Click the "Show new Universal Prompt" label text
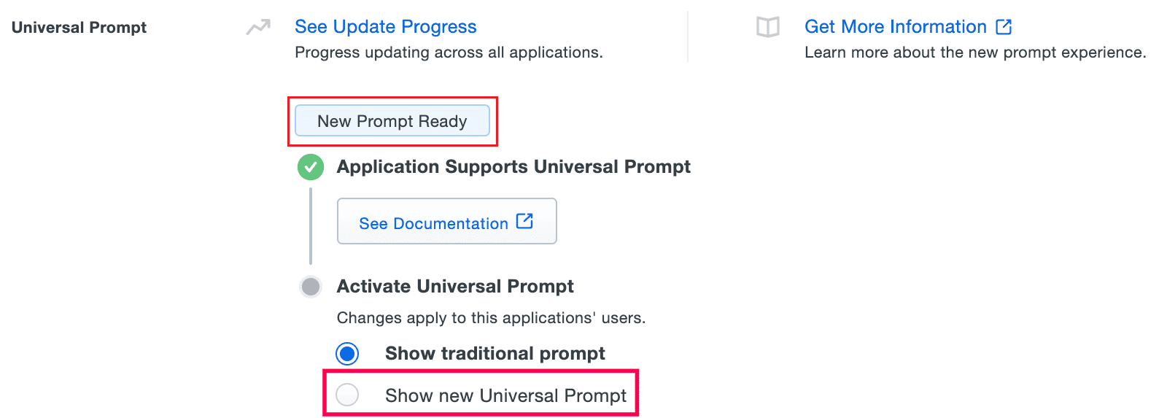 point(505,395)
